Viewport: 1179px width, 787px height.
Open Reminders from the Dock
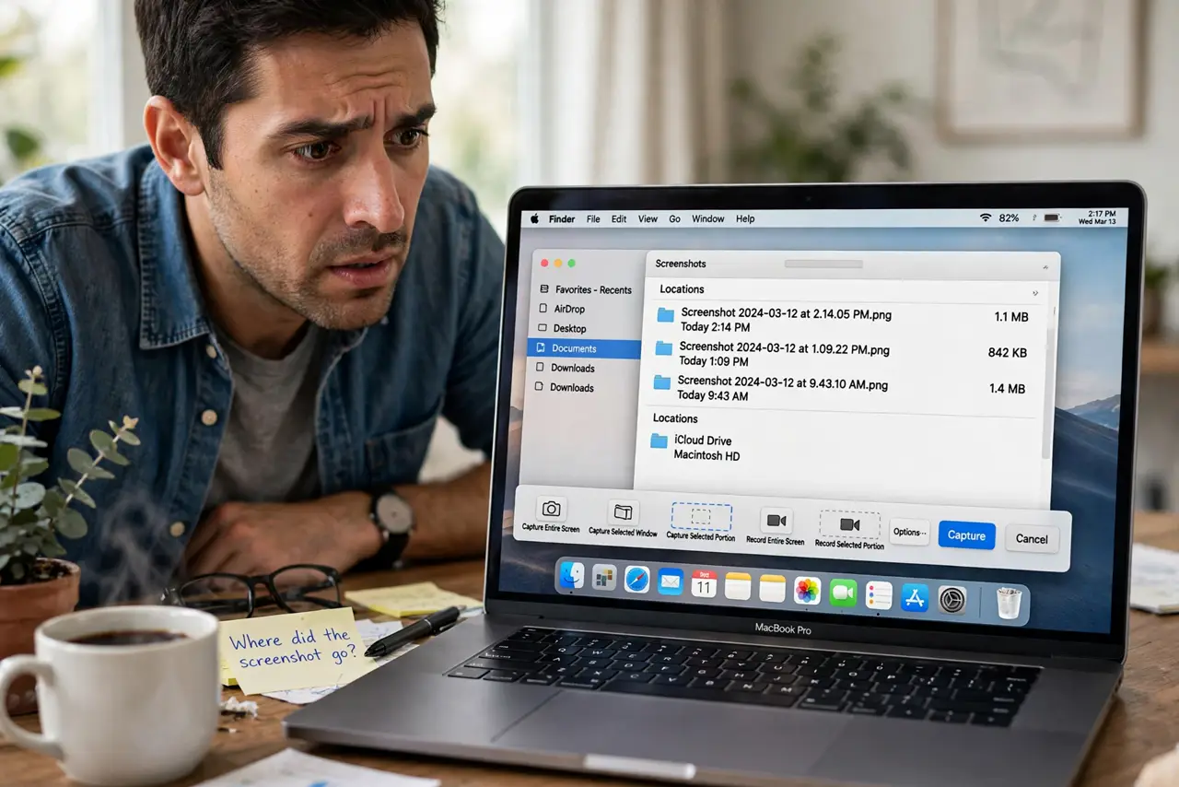pyautogui.click(x=879, y=594)
